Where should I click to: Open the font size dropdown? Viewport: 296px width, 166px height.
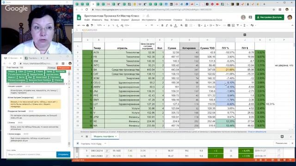(154, 25)
